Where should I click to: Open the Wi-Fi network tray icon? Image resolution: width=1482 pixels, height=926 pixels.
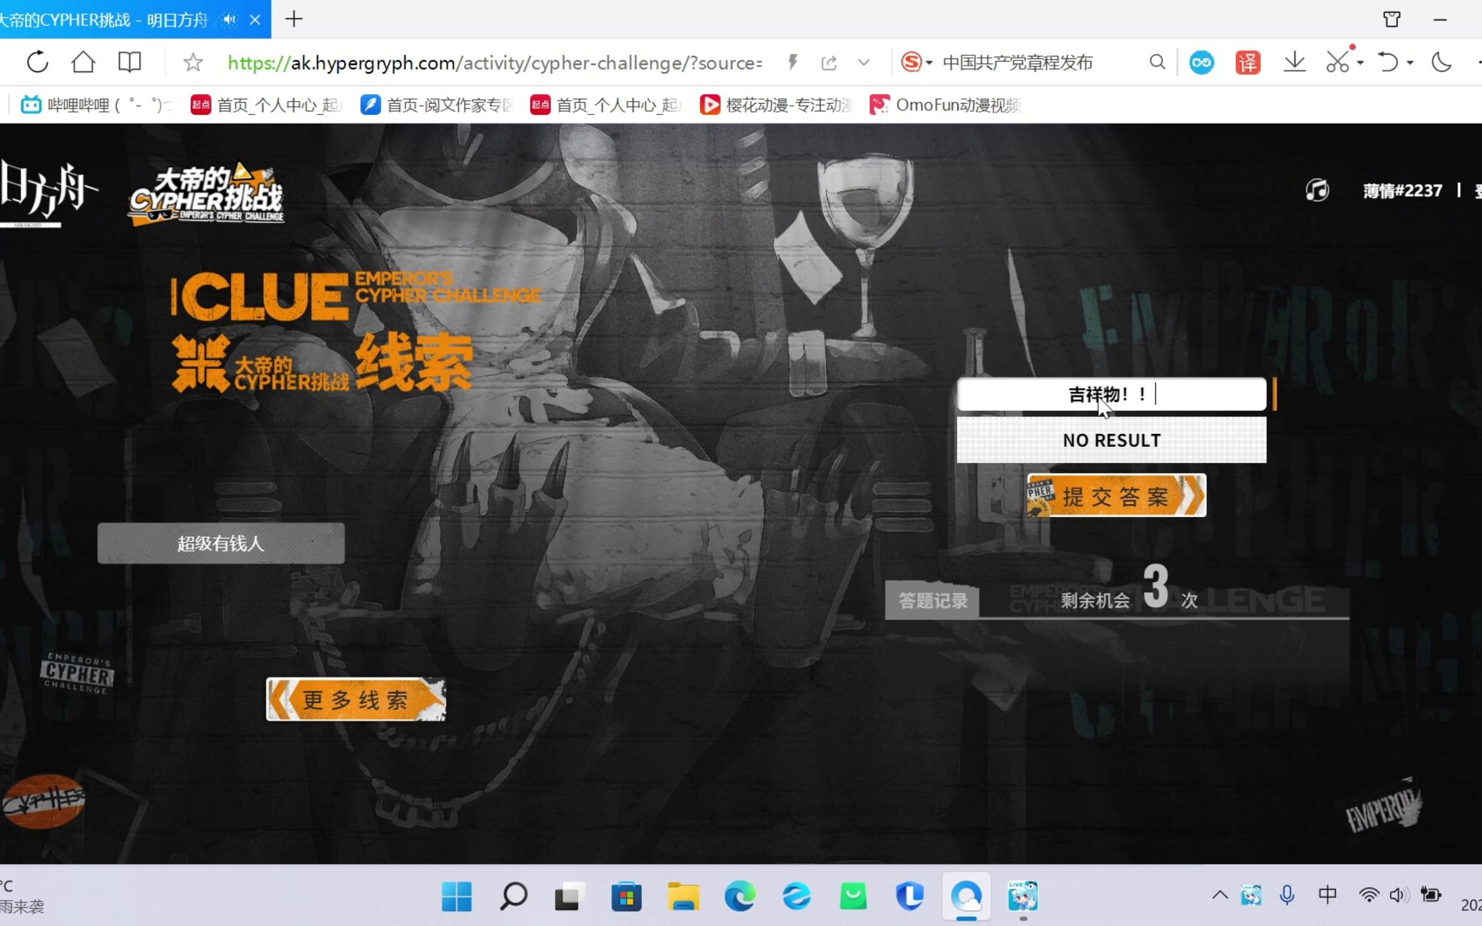coord(1369,895)
